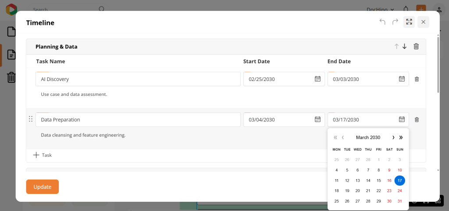Grab the Data Preparation row drag handle

31,119
